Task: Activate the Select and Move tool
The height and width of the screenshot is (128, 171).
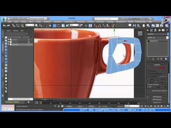Action: pyautogui.click(x=55, y=26)
